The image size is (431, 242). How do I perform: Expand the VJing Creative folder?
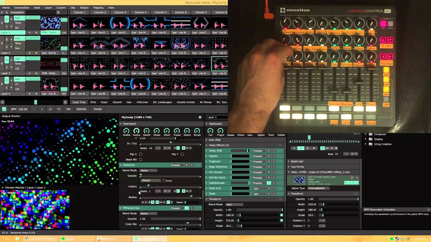point(366,144)
